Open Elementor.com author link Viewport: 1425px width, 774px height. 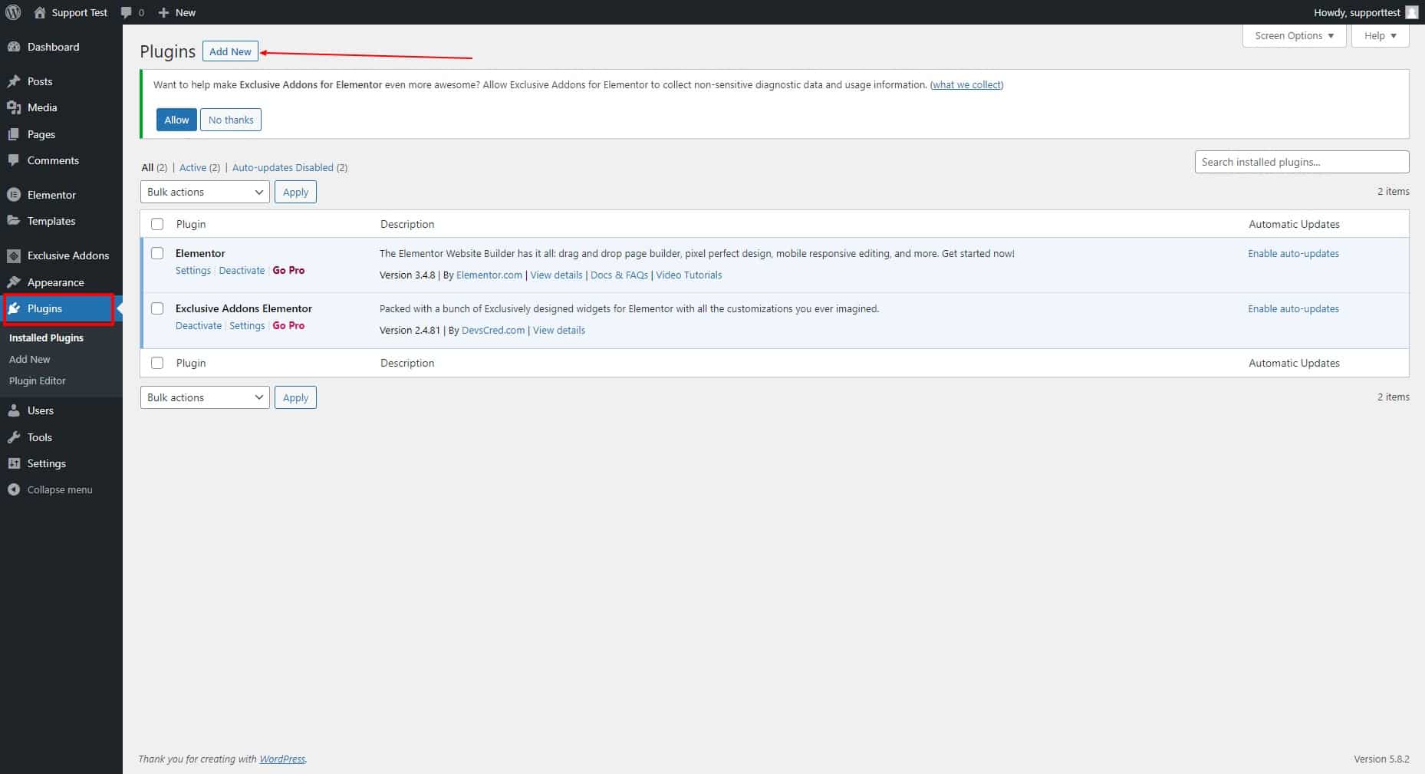click(x=489, y=275)
